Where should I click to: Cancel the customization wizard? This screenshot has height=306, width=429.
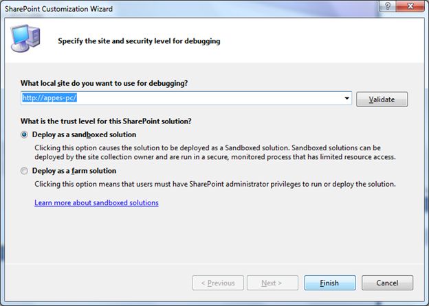pyautogui.click(x=387, y=283)
